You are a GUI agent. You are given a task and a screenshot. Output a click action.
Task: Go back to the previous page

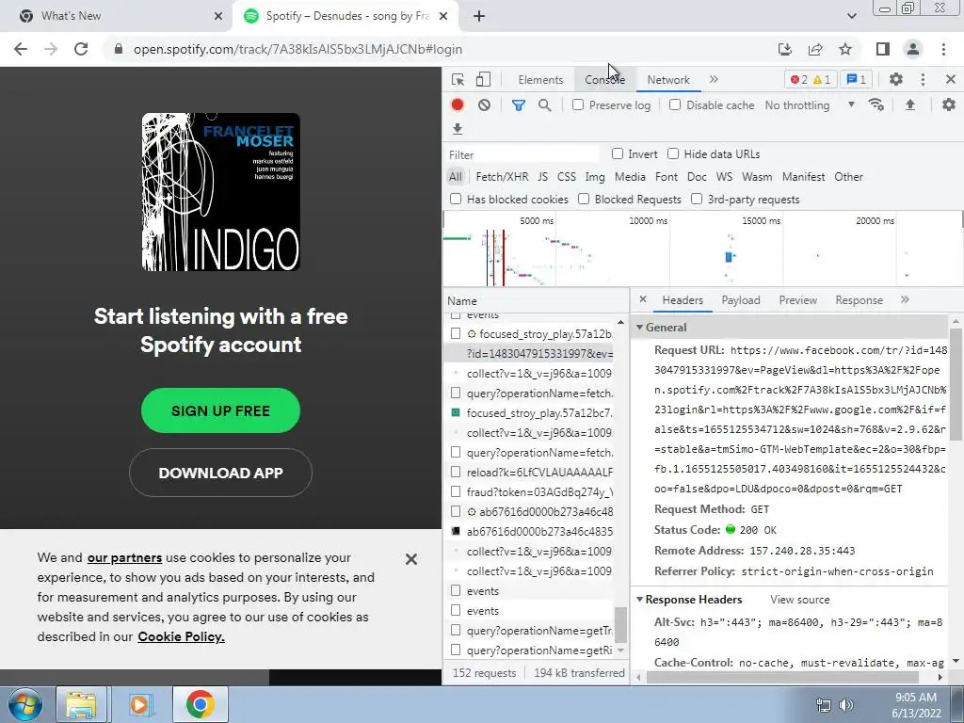pos(21,49)
